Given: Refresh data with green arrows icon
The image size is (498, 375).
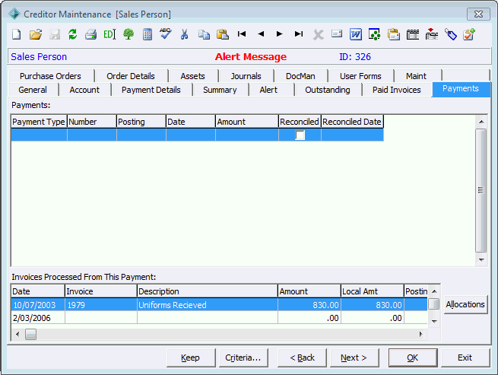Looking at the screenshot, I should coord(73,34).
